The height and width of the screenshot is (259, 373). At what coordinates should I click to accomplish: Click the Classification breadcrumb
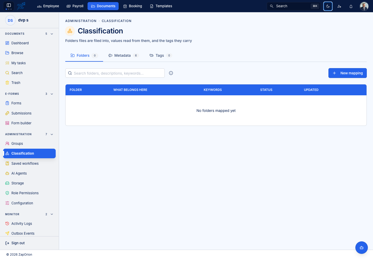(117, 21)
